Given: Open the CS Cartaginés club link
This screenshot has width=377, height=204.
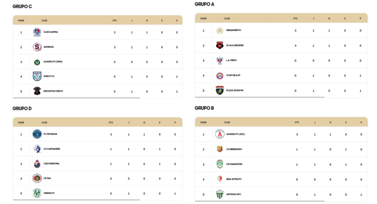Looking at the screenshot, I should [52, 149].
